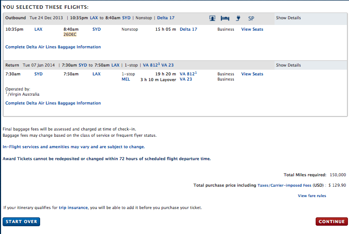Click the 15 h 05 m duration
This screenshot has height=234, width=349.
[x=165, y=29]
